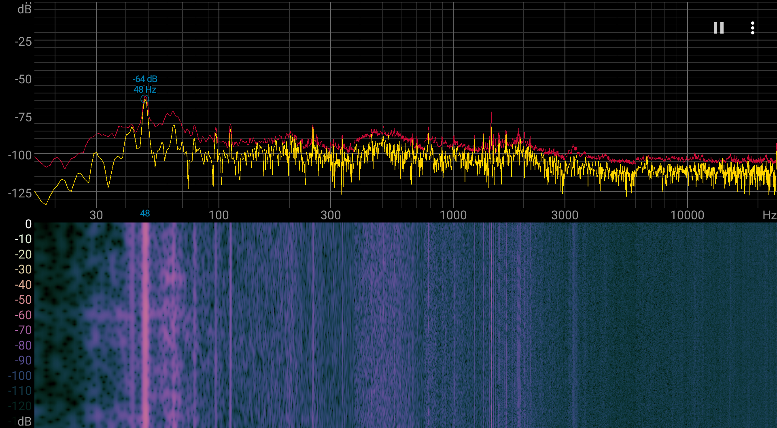Click the '0' spectrogram color scale label
This screenshot has height=428, width=777.
point(28,224)
